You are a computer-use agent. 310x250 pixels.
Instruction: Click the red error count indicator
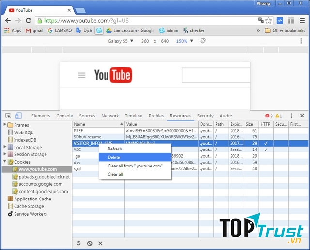[x=269, y=116]
